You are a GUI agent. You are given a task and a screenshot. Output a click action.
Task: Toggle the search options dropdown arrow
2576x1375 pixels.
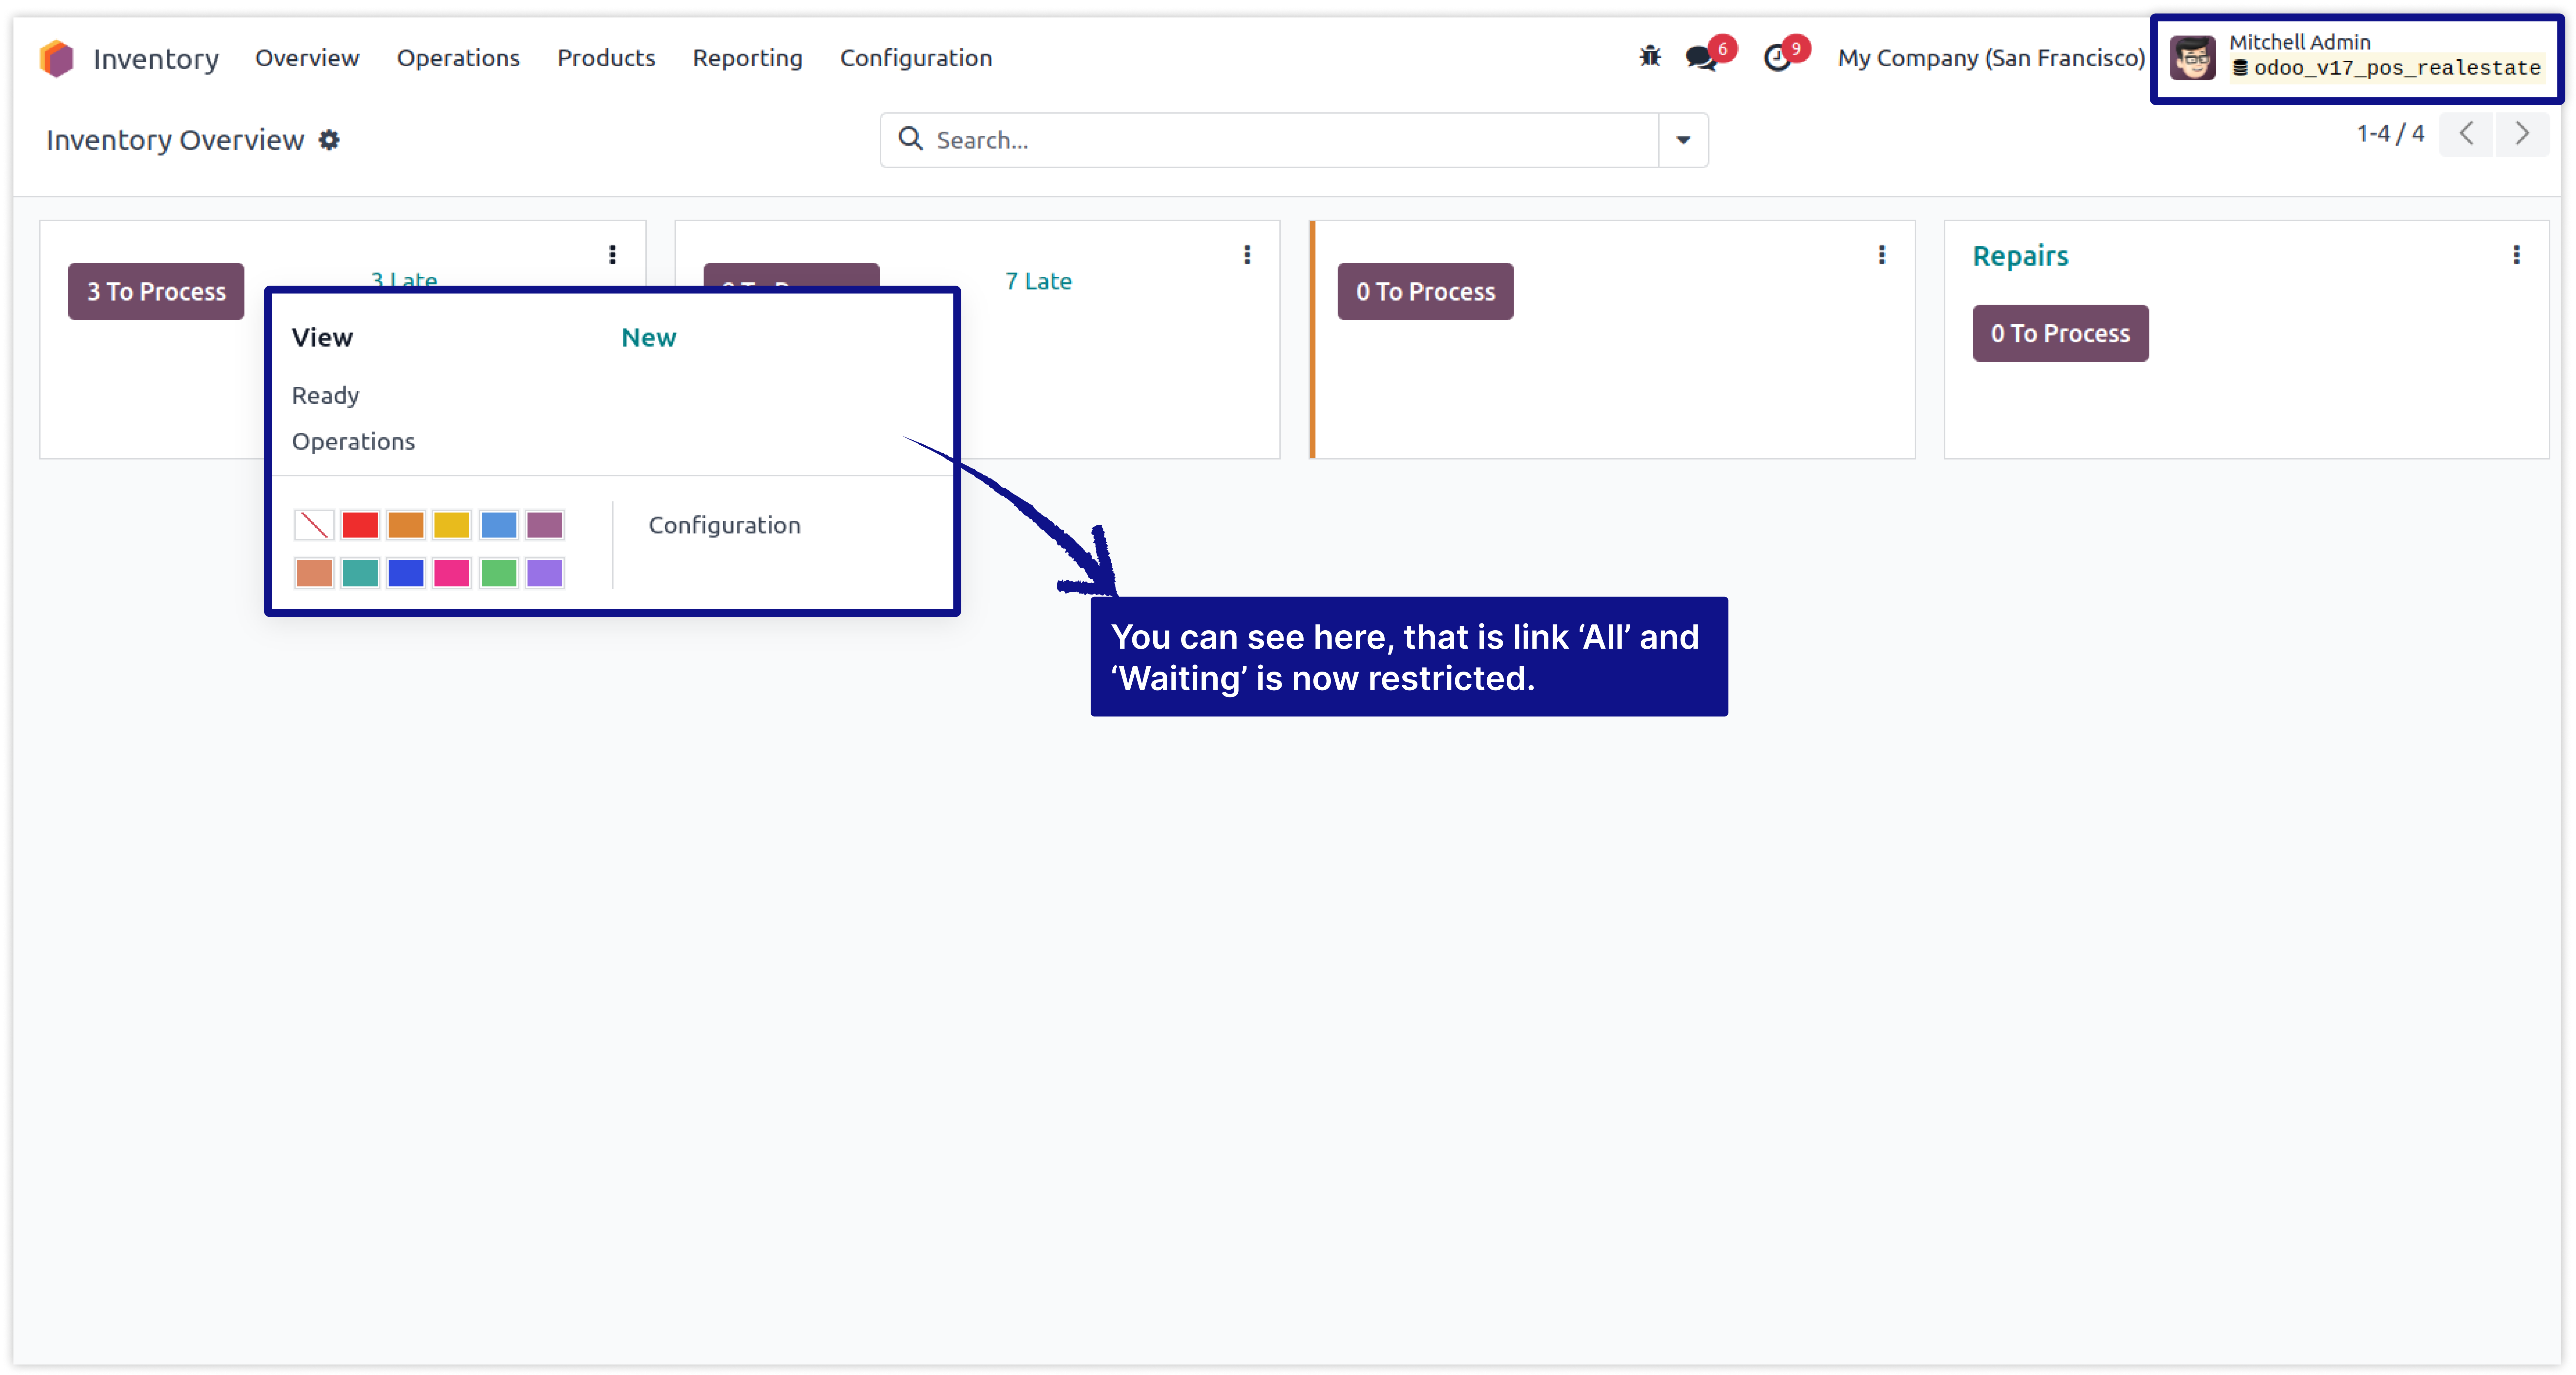[x=1683, y=140]
